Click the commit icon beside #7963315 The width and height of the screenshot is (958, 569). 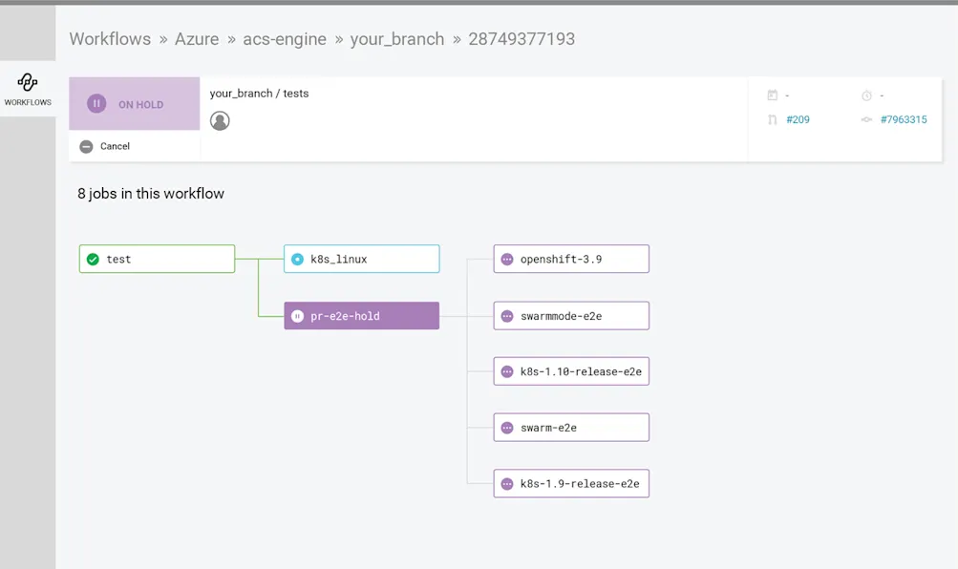[x=867, y=119]
